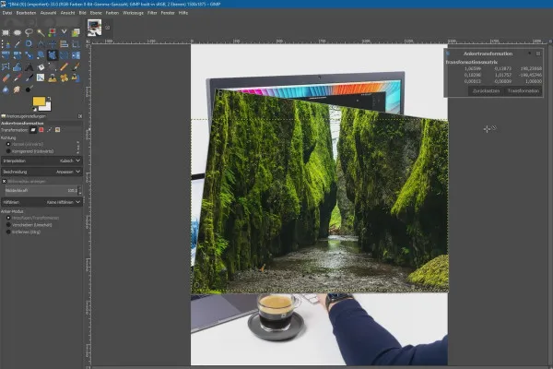Select the Align tool
The height and width of the screenshot is (369, 553).
tap(64, 43)
